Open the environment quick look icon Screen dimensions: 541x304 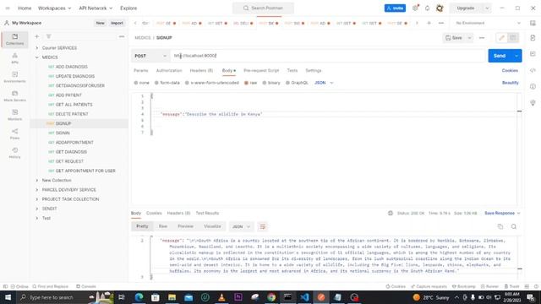pyautogui.click(x=533, y=23)
